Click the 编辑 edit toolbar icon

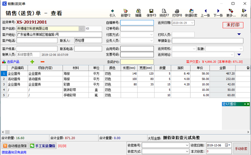138,13
